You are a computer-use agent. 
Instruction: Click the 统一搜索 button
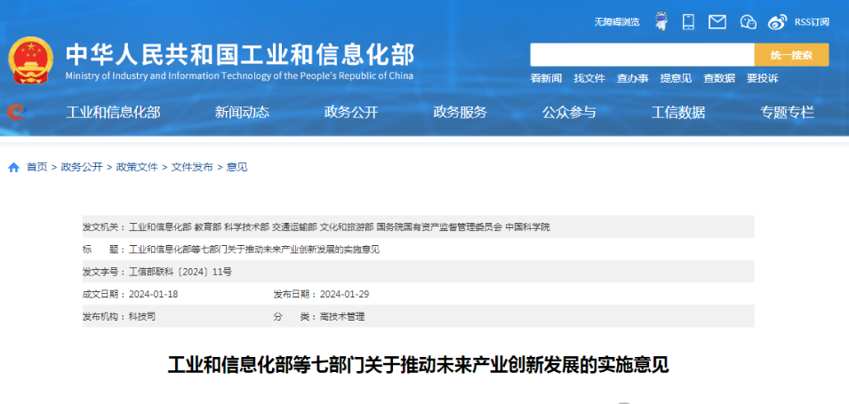(x=791, y=55)
